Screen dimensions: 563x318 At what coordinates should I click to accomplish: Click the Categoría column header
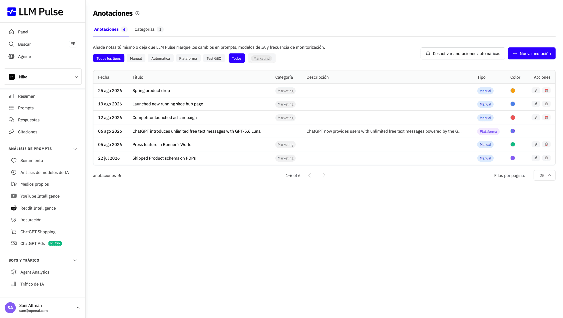(284, 77)
